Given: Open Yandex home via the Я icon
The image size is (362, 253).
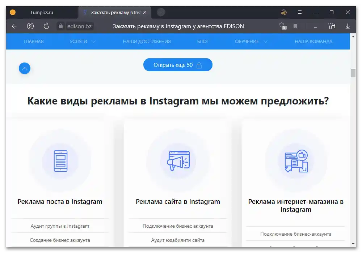Looking at the screenshot, I should 30,26.
